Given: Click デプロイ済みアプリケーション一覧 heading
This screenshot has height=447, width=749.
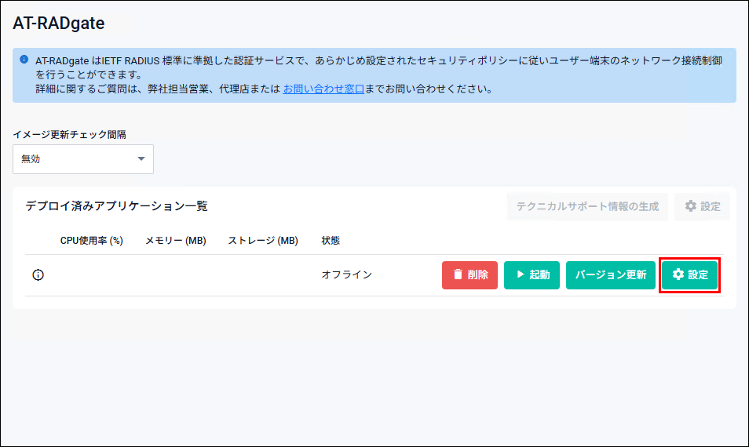Looking at the screenshot, I should 116,206.
